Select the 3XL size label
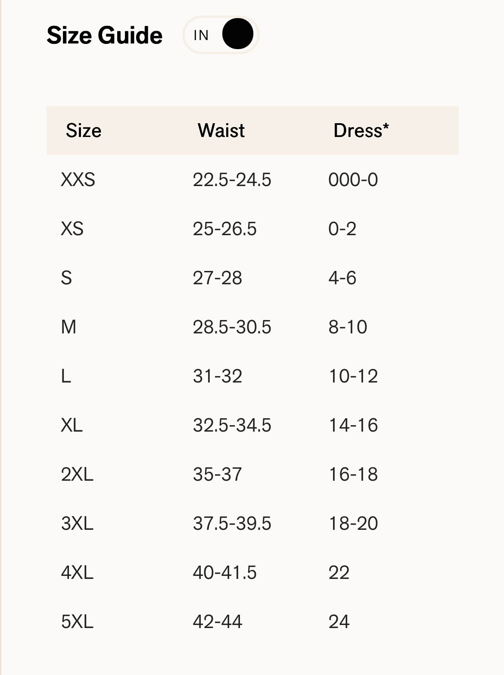The width and height of the screenshot is (504, 675). pos(78,523)
